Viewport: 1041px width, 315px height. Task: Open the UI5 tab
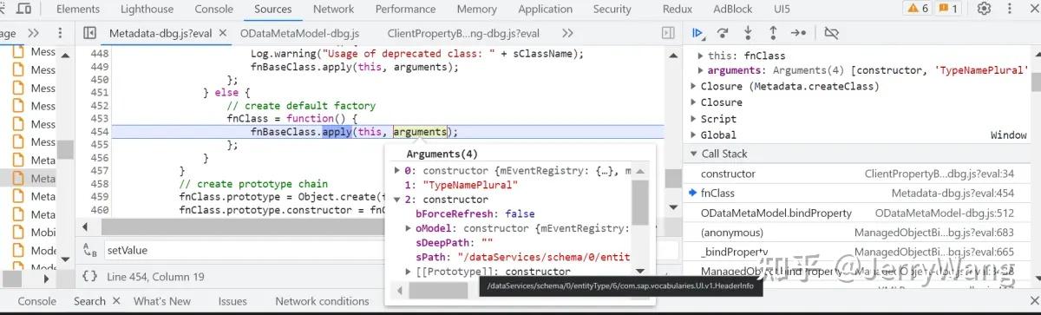pyautogui.click(x=781, y=9)
